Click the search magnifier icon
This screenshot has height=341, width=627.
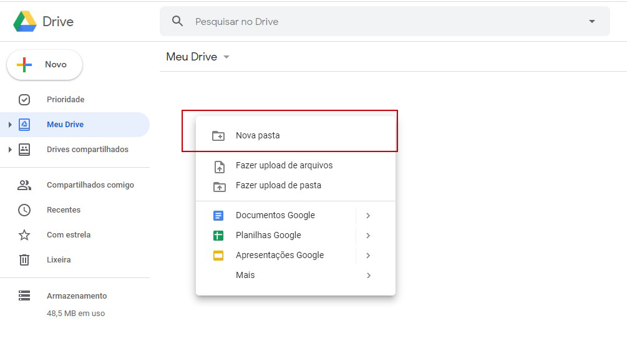coord(178,21)
